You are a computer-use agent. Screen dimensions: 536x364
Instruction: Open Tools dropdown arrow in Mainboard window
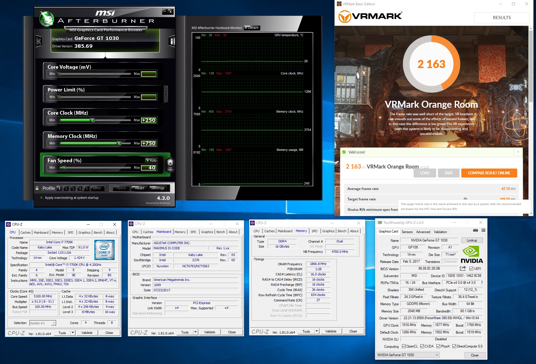coord(196,332)
